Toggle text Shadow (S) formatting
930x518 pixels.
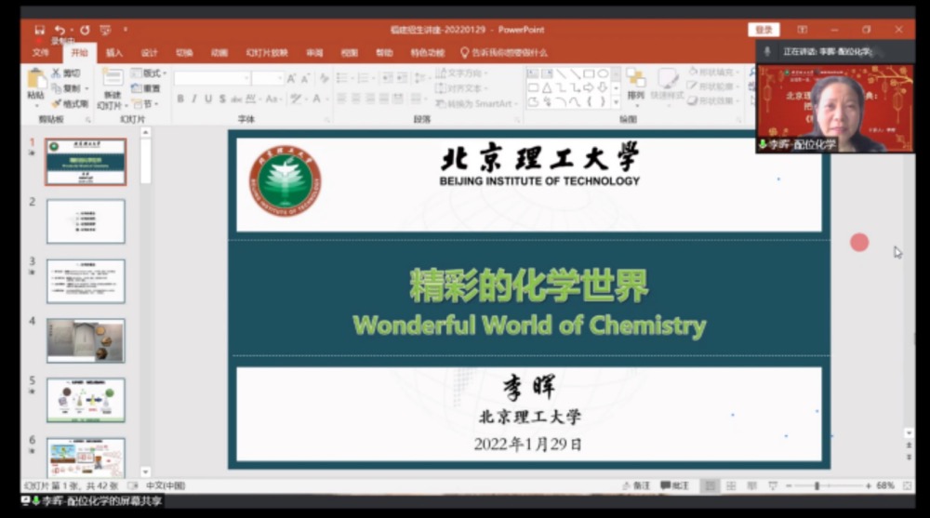pyautogui.click(x=222, y=100)
